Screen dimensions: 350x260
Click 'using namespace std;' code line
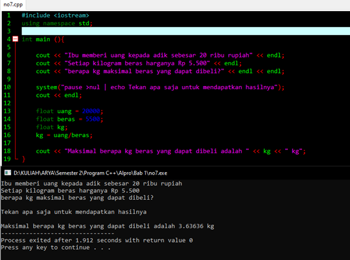[57, 23]
